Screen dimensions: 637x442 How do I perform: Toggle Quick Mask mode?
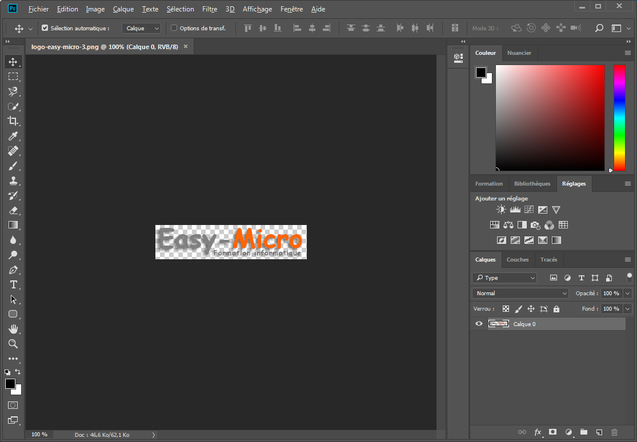[x=13, y=405]
